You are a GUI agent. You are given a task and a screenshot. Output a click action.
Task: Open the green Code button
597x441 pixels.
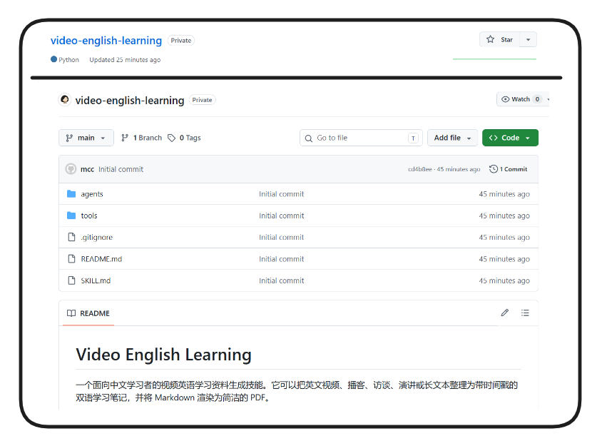[x=510, y=138]
